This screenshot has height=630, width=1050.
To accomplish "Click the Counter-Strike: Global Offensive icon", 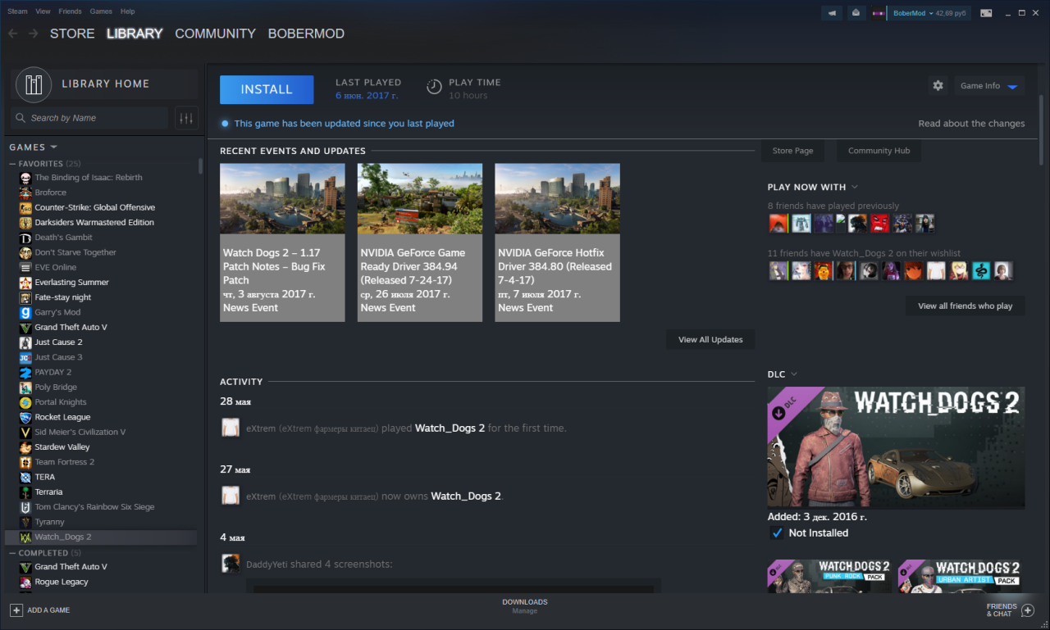I will pos(26,207).
